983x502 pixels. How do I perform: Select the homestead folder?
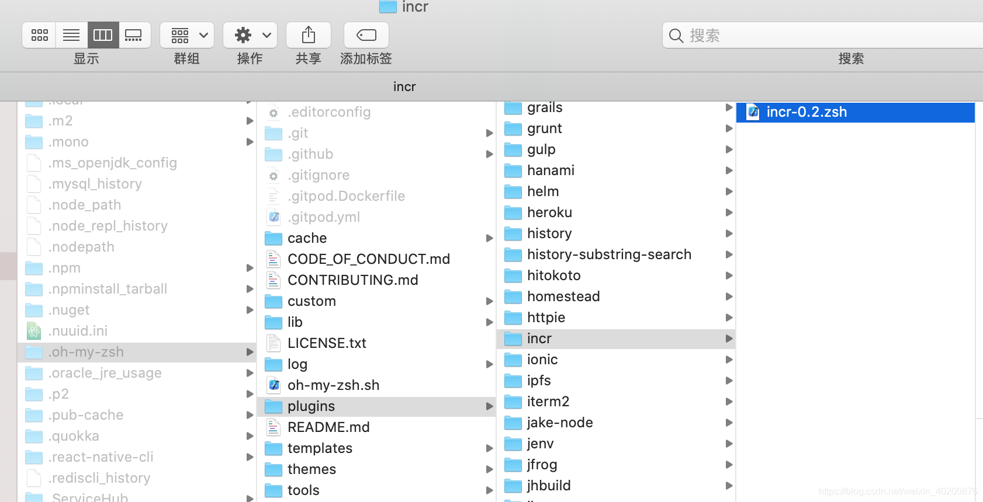617,297
